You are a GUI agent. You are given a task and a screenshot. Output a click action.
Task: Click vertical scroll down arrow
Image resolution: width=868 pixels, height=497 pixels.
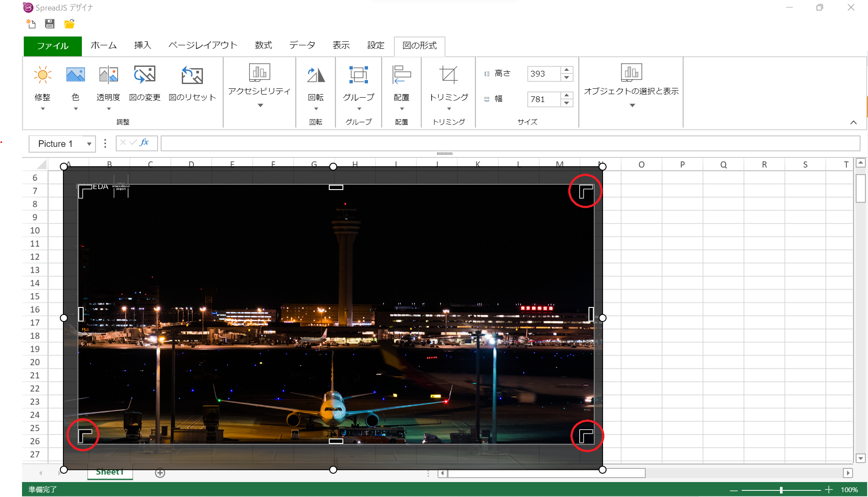861,458
